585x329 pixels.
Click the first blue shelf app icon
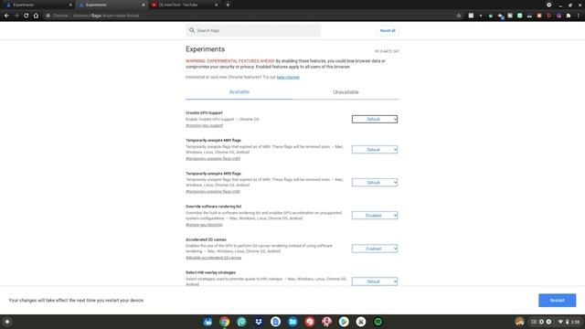pyautogui.click(x=207, y=322)
